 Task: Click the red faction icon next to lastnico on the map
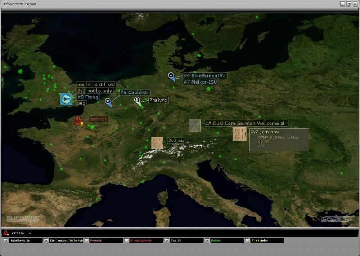78,120
